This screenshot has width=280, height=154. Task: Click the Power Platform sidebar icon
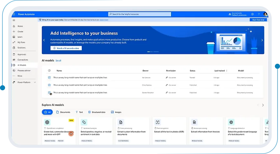tap(14, 82)
